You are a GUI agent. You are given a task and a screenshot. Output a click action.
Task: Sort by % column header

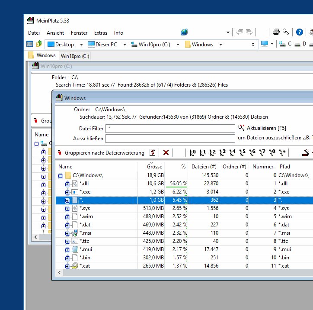click(x=176, y=167)
